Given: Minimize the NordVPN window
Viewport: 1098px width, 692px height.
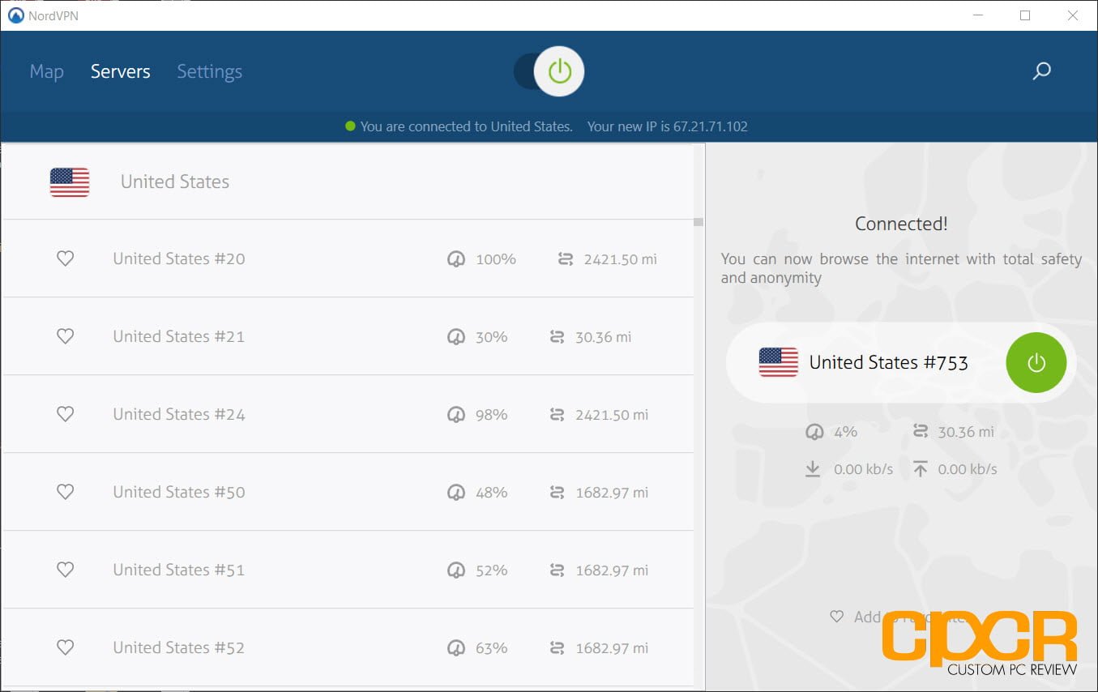Looking at the screenshot, I should pyautogui.click(x=978, y=15).
